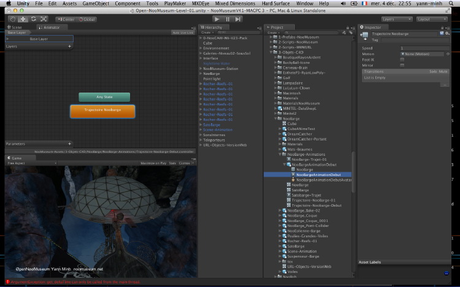Select the Rotate tool in toolbar
This screenshot has width=460, height=287.
(34, 19)
